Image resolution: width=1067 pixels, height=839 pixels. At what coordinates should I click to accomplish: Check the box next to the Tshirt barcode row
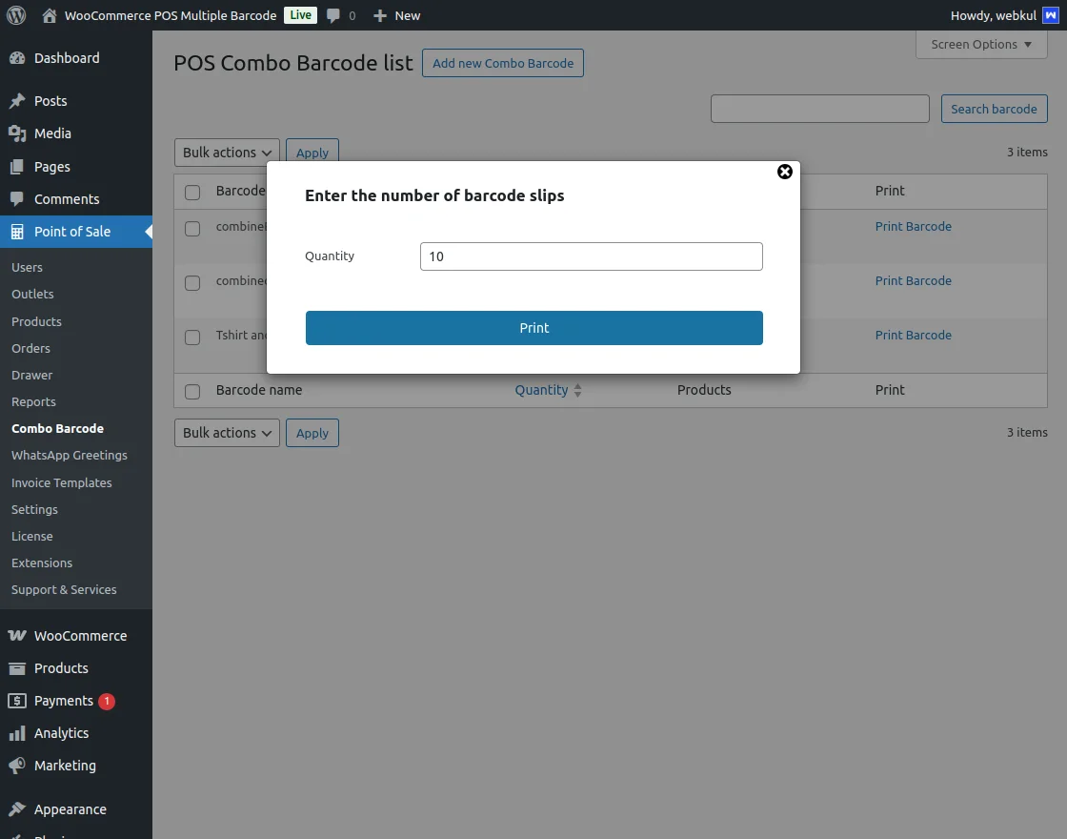click(191, 338)
